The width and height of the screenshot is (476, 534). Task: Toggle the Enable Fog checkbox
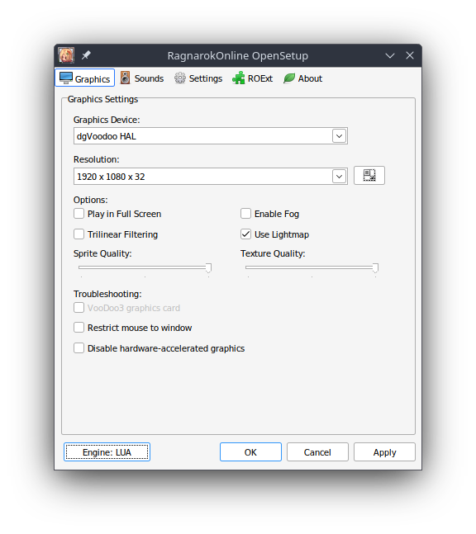(245, 214)
